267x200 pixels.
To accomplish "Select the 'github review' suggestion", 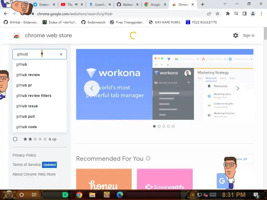I will [40, 75].
